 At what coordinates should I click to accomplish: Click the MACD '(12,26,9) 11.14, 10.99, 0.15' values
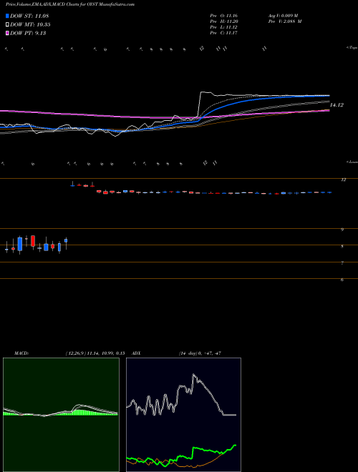[95, 353]
